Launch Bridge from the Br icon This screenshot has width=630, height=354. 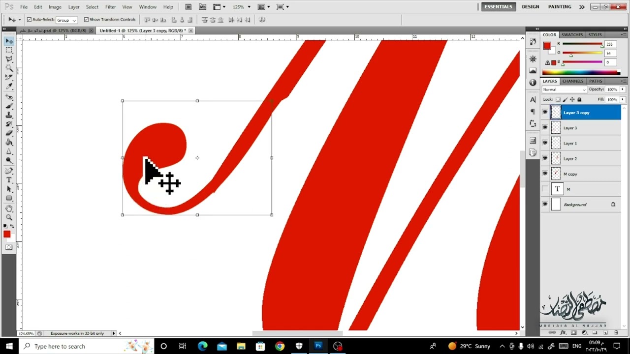(x=189, y=7)
